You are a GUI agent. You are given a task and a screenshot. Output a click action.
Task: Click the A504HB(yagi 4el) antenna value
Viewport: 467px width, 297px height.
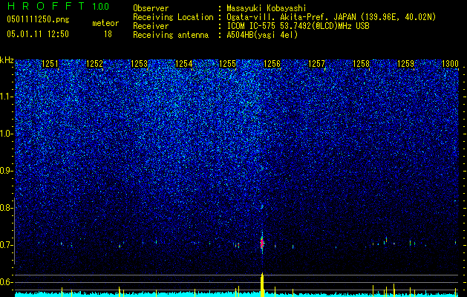coord(262,35)
